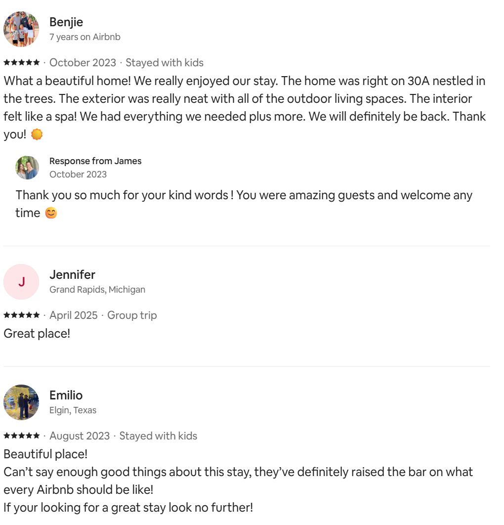Open Benjie's profile photo
Image resolution: width=504 pixels, height=525 pixels.
tap(21, 29)
